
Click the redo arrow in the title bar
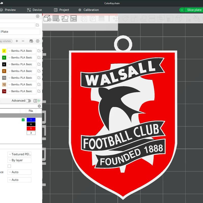[x=2, y=3]
